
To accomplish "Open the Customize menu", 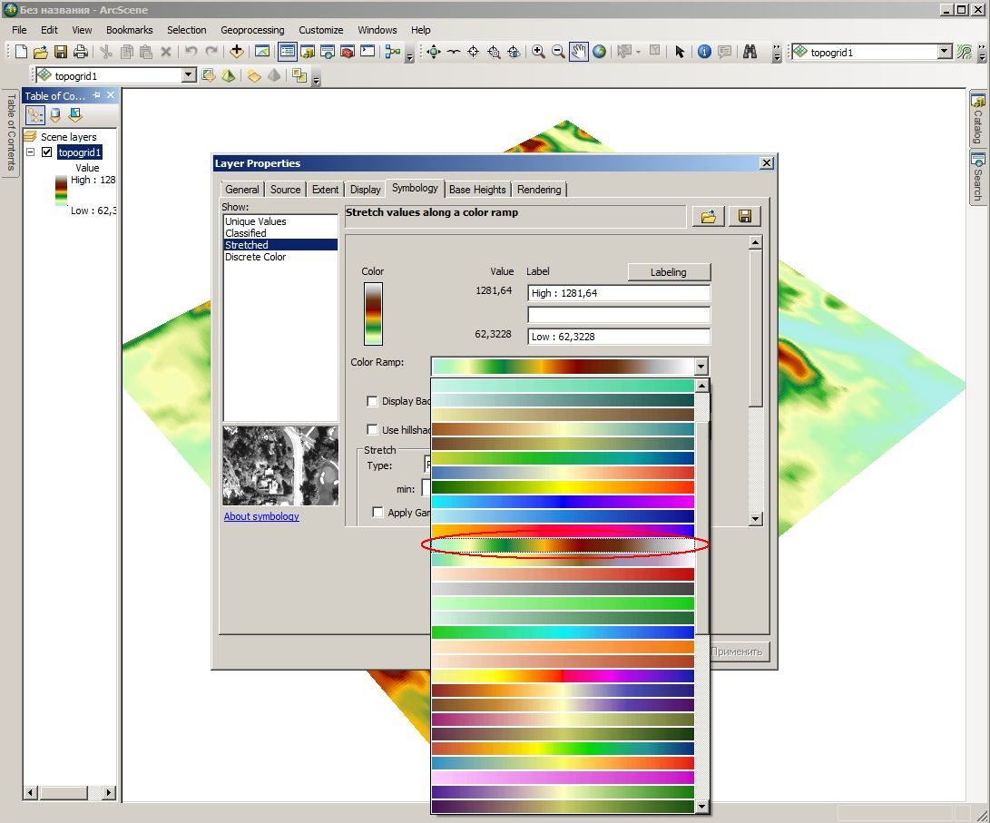I will click(320, 30).
